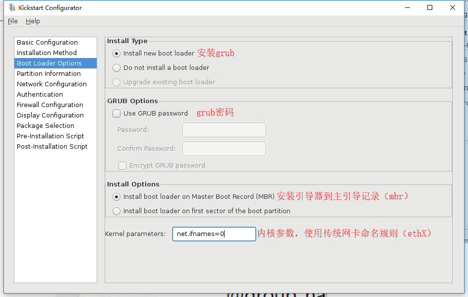Screen dimensions: 468x297
Task: Open the Help menu
Action: pos(33,21)
